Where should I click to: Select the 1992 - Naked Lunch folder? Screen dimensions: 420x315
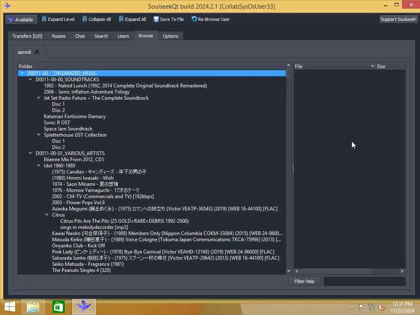pyautogui.click(x=126, y=85)
